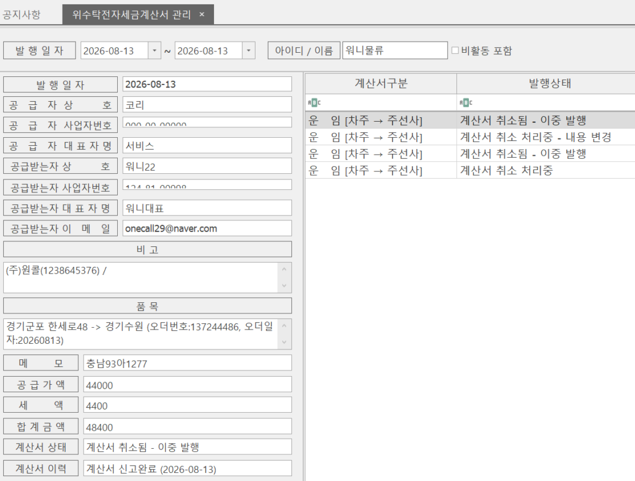Click the top 발행일자 search button
The height and width of the screenshot is (481, 635).
click(39, 51)
